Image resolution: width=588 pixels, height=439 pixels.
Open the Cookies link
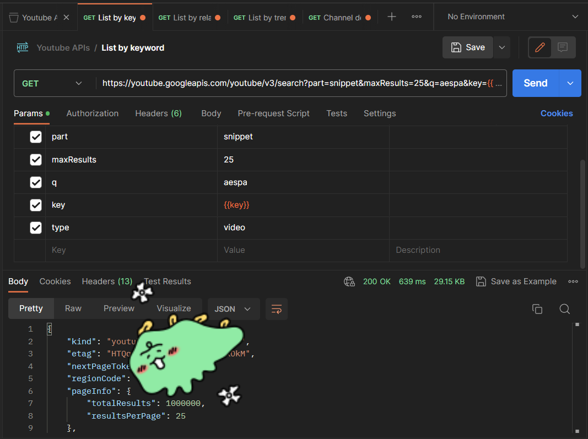(557, 113)
